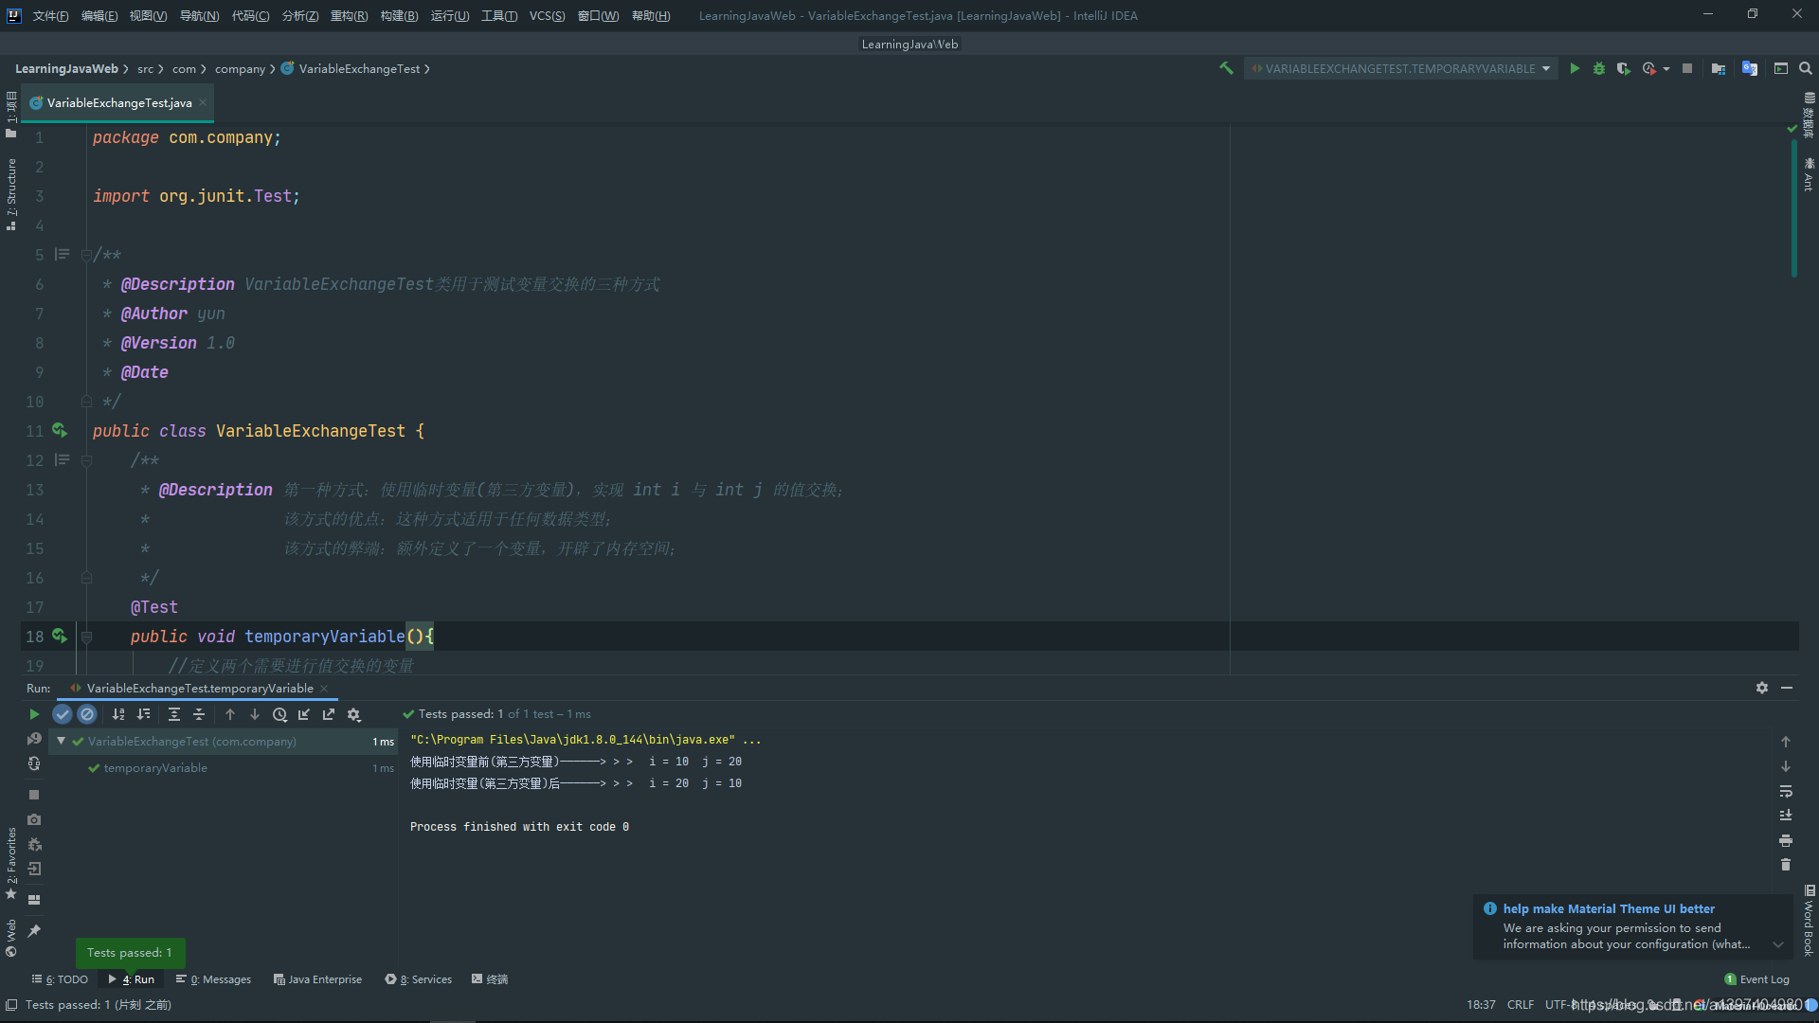The image size is (1819, 1023).
Task: Open the Google Translate plugin icon
Action: pyautogui.click(x=1750, y=68)
